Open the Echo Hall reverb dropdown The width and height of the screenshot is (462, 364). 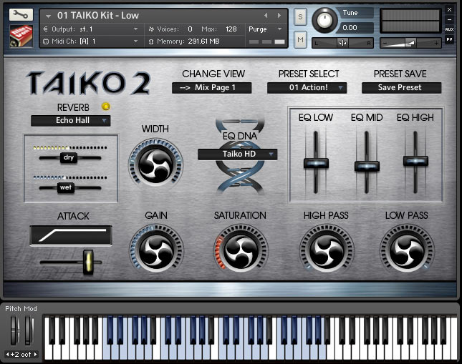tap(71, 121)
